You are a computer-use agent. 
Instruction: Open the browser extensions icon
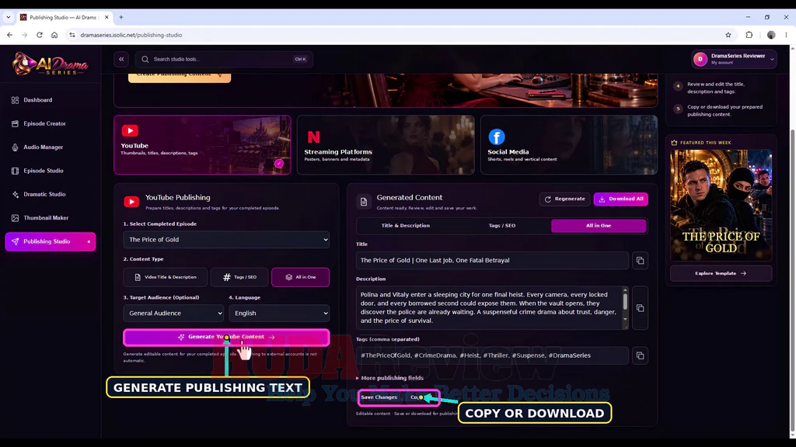point(749,35)
